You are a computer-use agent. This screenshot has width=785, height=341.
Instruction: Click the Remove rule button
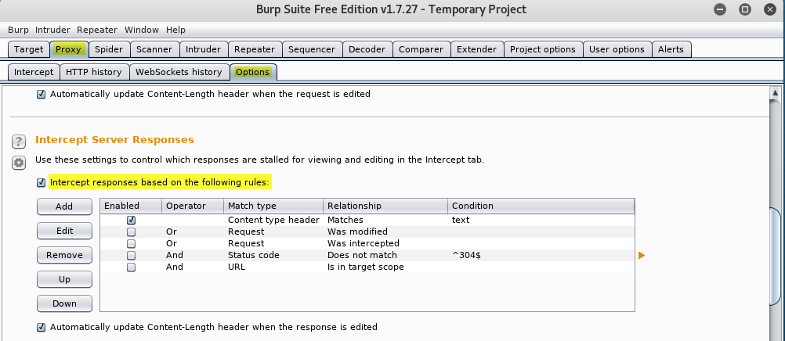pyautogui.click(x=64, y=255)
